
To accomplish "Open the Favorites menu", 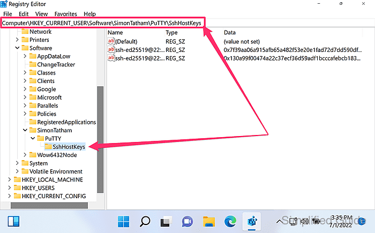I will click(66, 14).
